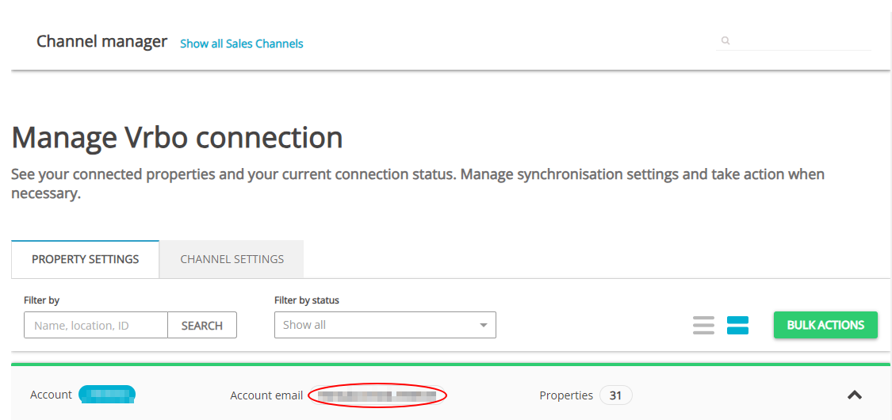The height and width of the screenshot is (420, 892).
Task: Open the Bulk Actions button
Action: (825, 325)
